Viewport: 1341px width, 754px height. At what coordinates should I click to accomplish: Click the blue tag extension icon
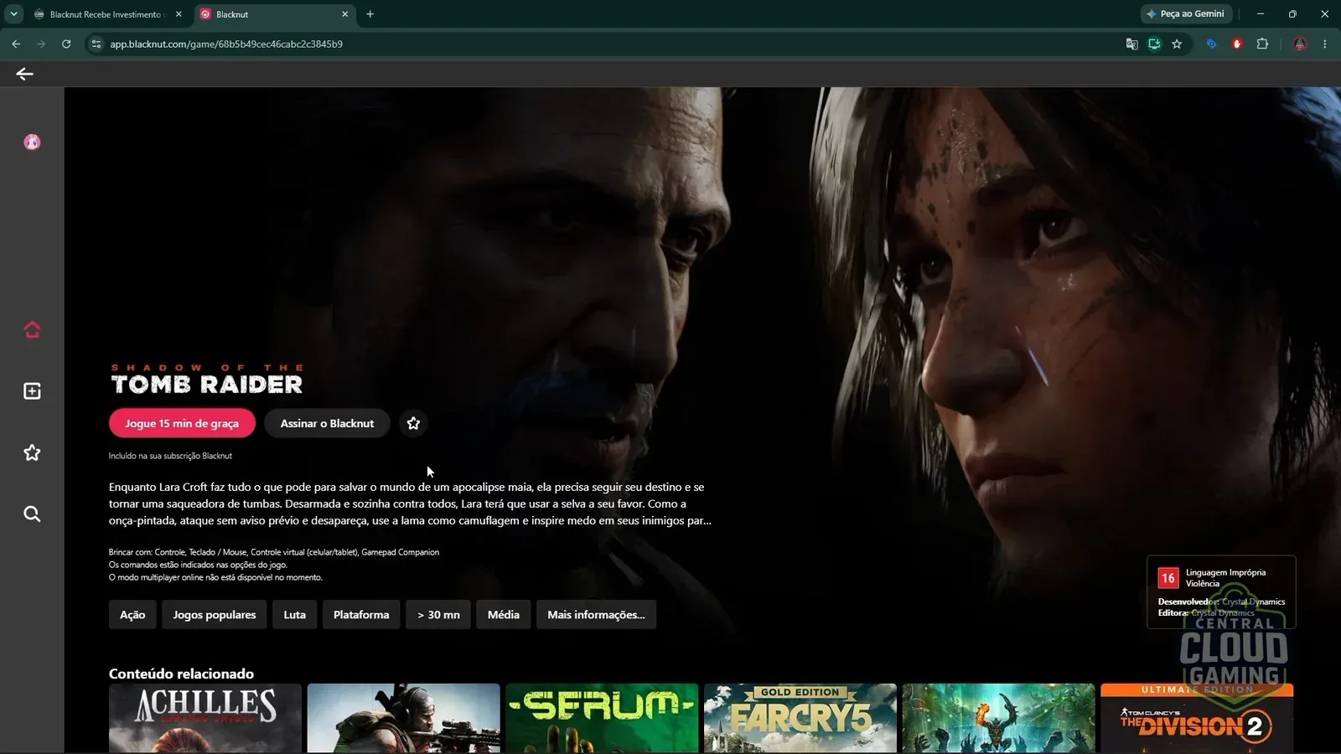1211,44
